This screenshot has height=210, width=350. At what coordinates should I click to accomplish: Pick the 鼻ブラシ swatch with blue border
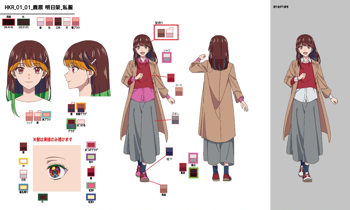pos(46,114)
